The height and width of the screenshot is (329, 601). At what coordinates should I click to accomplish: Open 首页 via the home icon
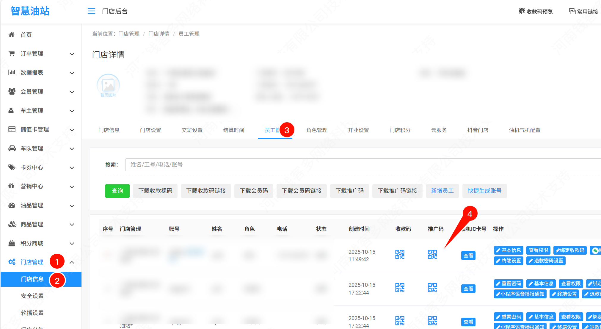12,35
